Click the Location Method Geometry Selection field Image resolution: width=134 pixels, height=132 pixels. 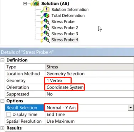(89, 74)
